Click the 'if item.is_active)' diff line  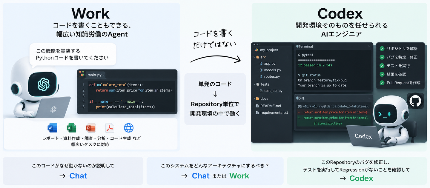click(328, 123)
